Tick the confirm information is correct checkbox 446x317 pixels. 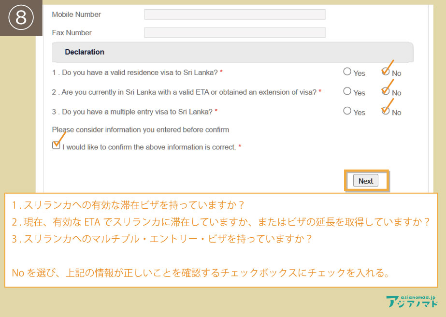coord(56,145)
